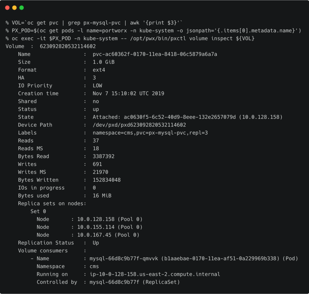The image size is (309, 294).
Task: Click the PVC name pvc-ac60362f value
Action: point(155,54)
